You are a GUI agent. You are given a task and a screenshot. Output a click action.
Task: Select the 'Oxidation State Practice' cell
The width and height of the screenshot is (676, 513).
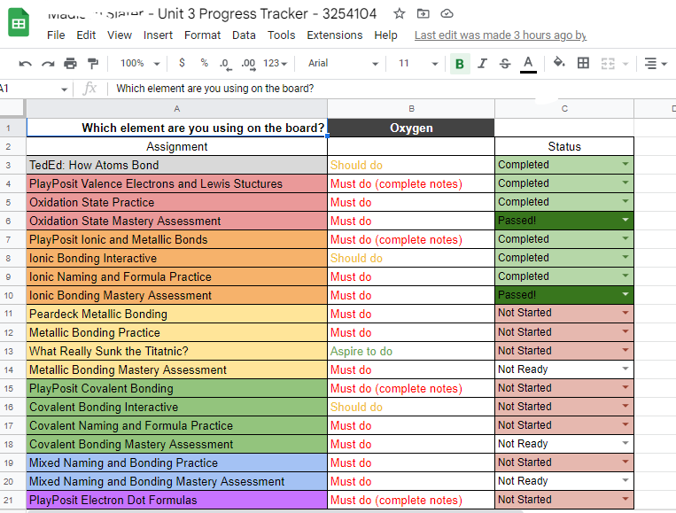(177, 203)
